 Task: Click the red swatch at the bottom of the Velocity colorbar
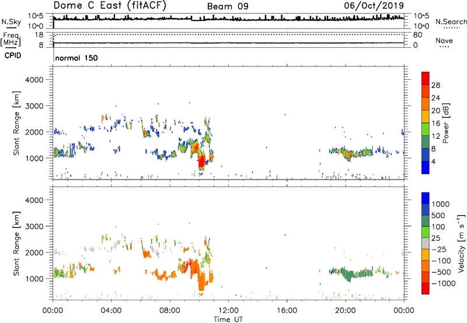pyautogui.click(x=426, y=289)
